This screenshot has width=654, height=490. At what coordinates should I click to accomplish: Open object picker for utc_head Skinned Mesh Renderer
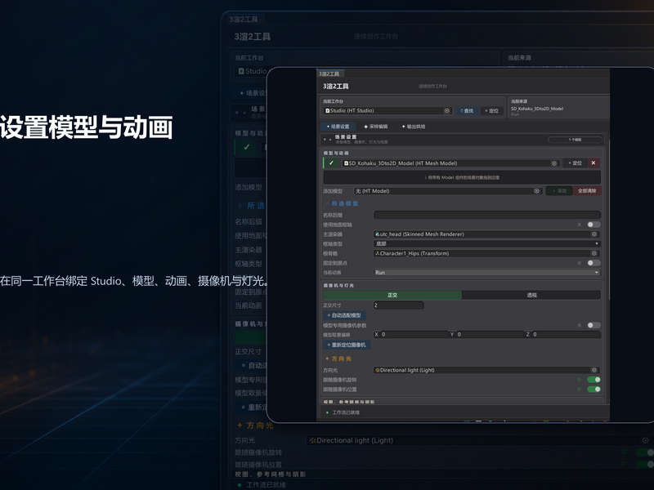[x=594, y=234]
